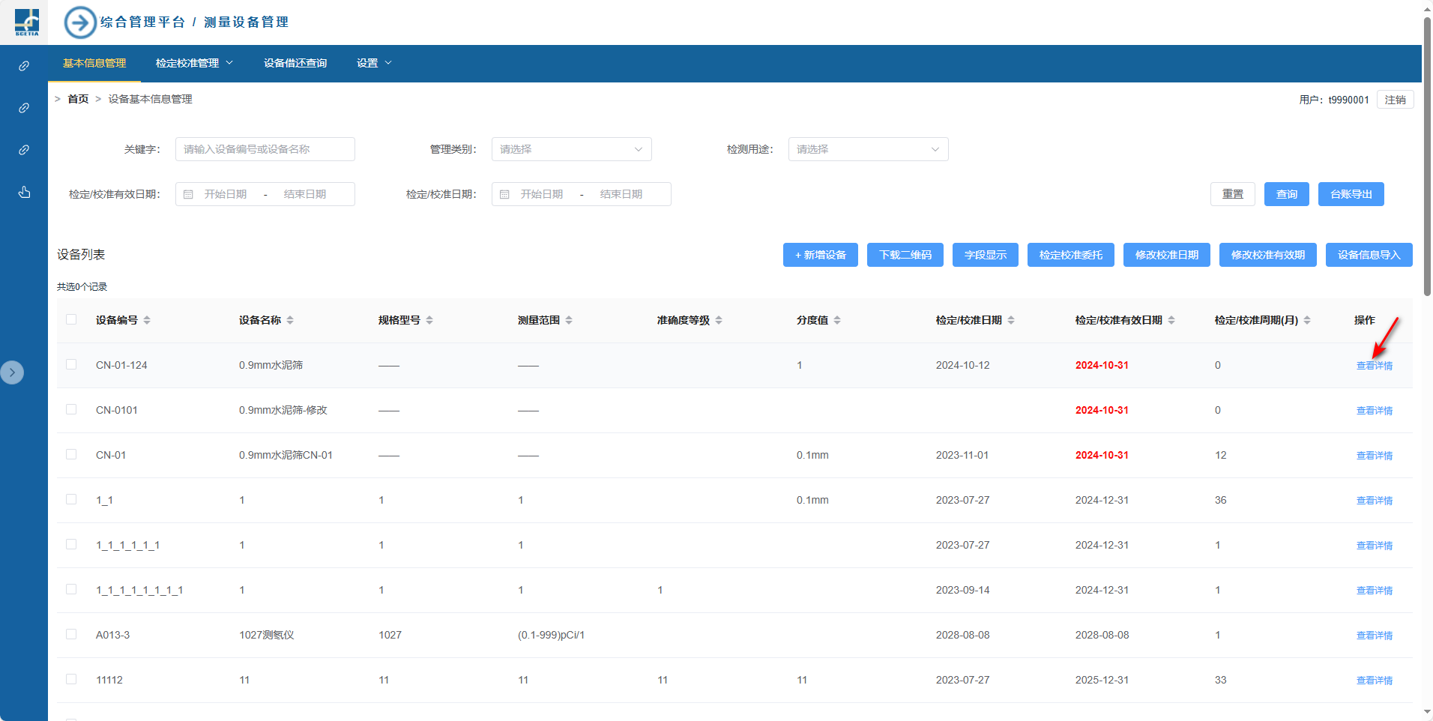This screenshot has height=721, width=1433.
Task: Focus the 关键字 search input field
Action: click(265, 149)
